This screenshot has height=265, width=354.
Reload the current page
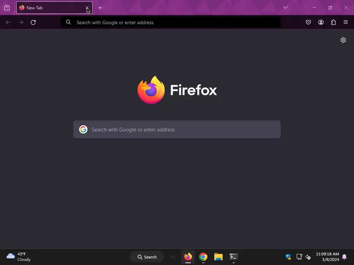pyautogui.click(x=33, y=22)
